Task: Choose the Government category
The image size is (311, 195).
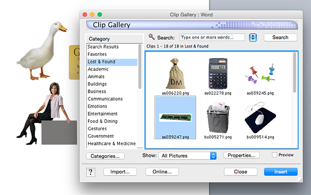Action: tap(112, 136)
